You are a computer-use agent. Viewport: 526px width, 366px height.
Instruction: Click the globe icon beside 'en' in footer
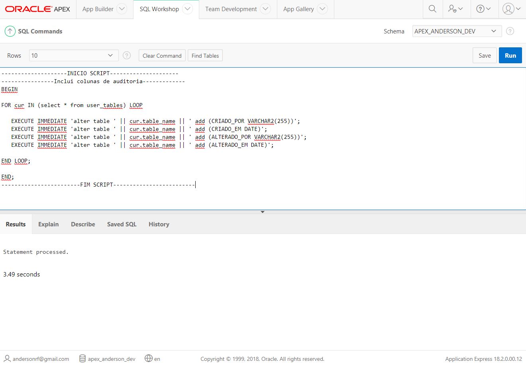pyautogui.click(x=148, y=358)
